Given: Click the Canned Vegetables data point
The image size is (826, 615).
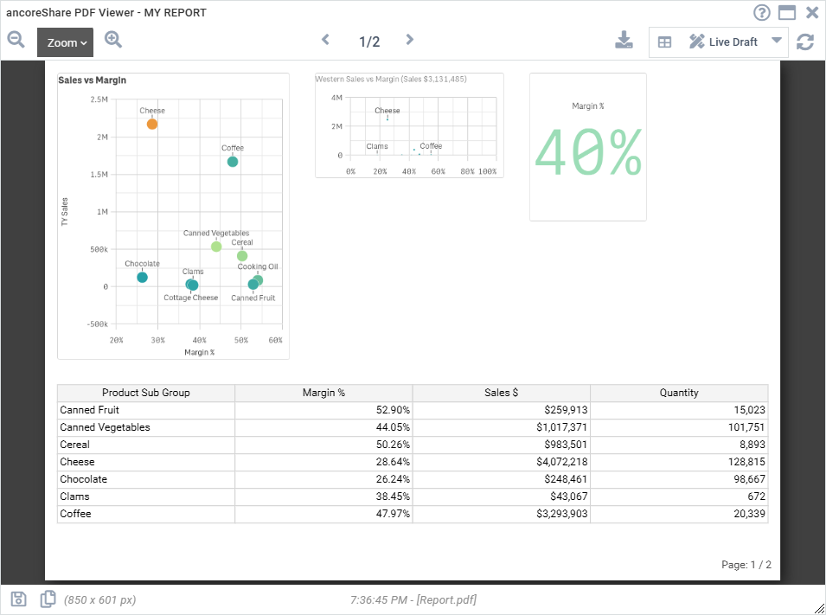Looking at the screenshot, I should tap(216, 247).
